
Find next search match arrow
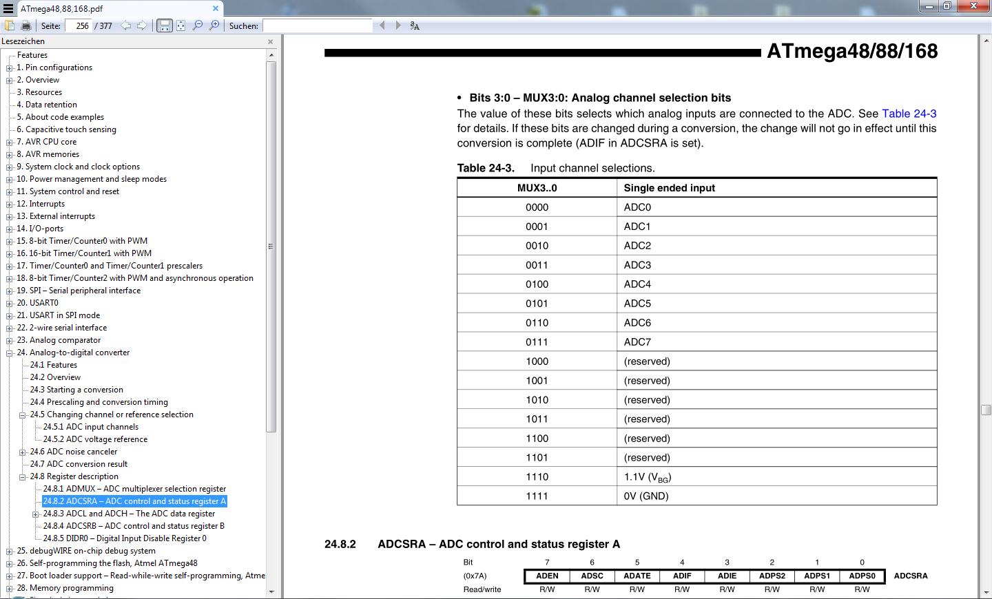[398, 25]
